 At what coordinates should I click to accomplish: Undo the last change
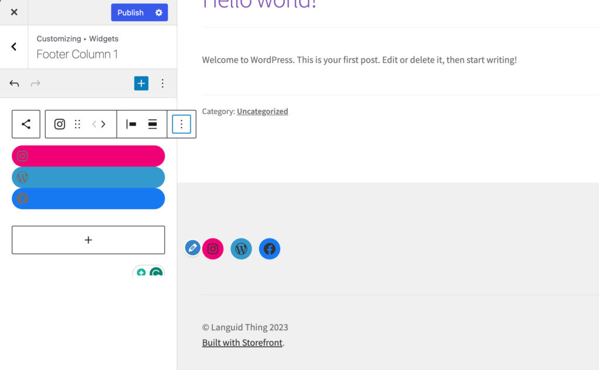click(x=14, y=83)
